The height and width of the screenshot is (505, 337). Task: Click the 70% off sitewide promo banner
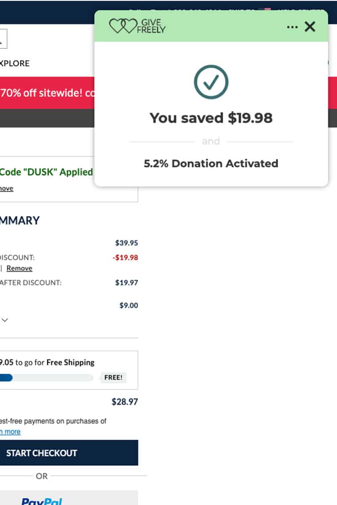[x=47, y=93]
